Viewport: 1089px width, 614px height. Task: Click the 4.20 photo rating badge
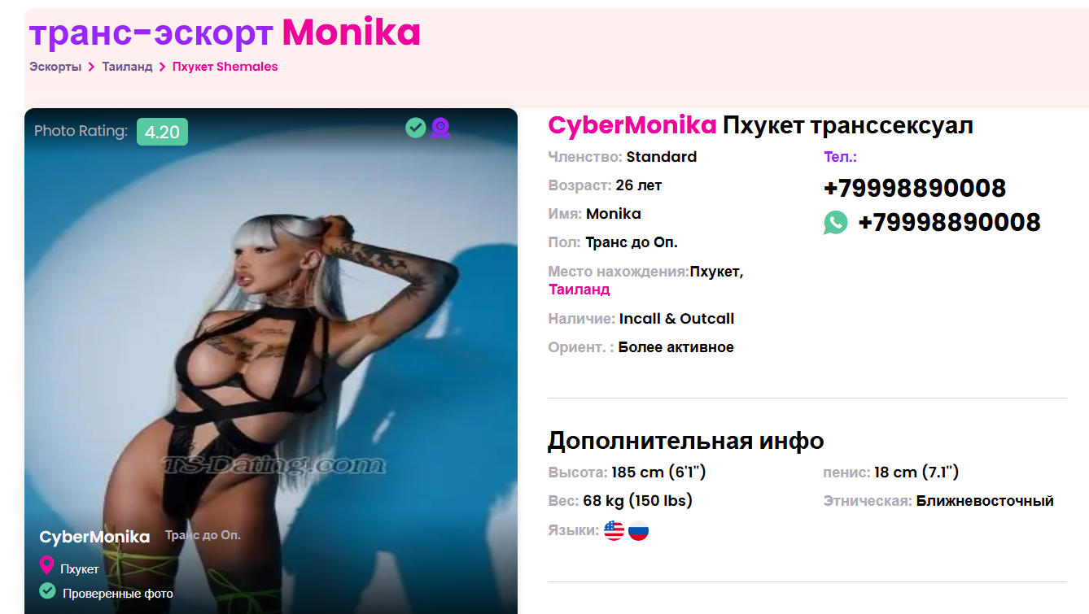162,132
